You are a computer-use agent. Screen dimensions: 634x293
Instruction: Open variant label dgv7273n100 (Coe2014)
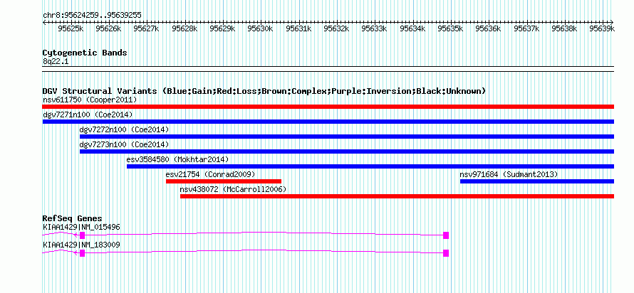click(124, 144)
